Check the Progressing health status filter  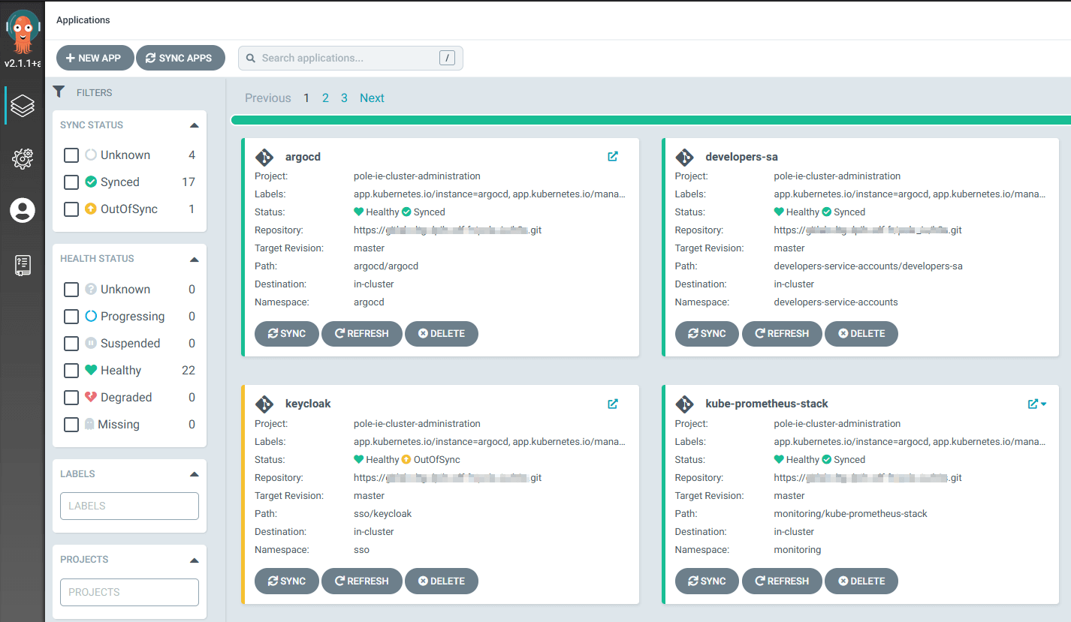click(x=71, y=317)
